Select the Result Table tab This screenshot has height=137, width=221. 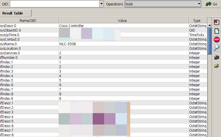point(16,13)
